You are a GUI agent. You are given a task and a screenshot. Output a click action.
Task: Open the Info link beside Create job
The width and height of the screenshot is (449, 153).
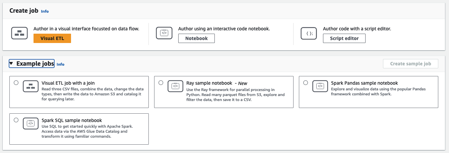tap(45, 11)
